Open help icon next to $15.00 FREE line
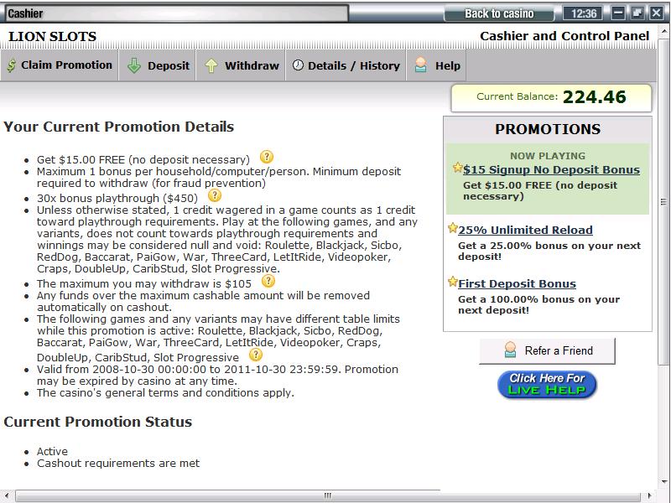 267,157
